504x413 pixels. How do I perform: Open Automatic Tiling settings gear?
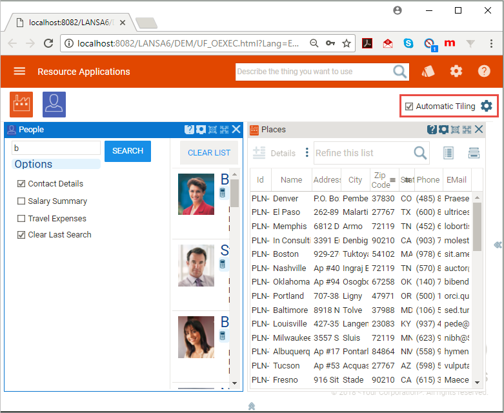(487, 106)
